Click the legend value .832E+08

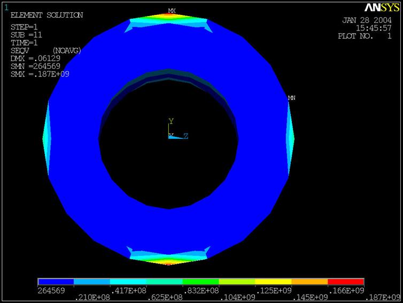click(201, 291)
